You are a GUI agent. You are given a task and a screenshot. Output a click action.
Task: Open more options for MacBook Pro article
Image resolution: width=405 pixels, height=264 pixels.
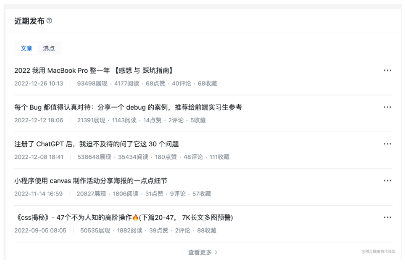tap(387, 70)
